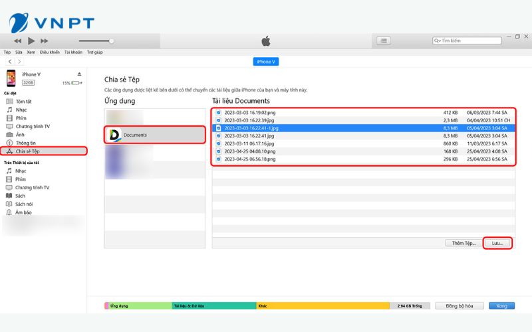Select the Documents app in the Ứng dụng list

pos(135,135)
